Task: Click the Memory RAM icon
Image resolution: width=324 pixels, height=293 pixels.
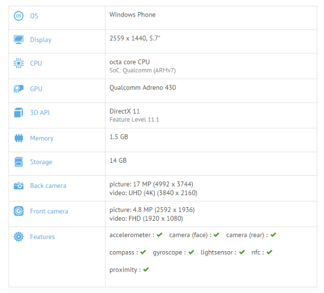Action: [x=19, y=138]
